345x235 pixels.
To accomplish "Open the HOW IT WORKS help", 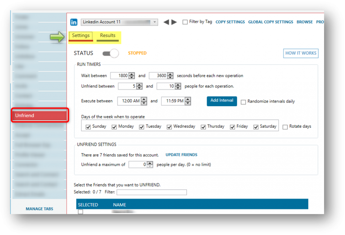I will (301, 53).
